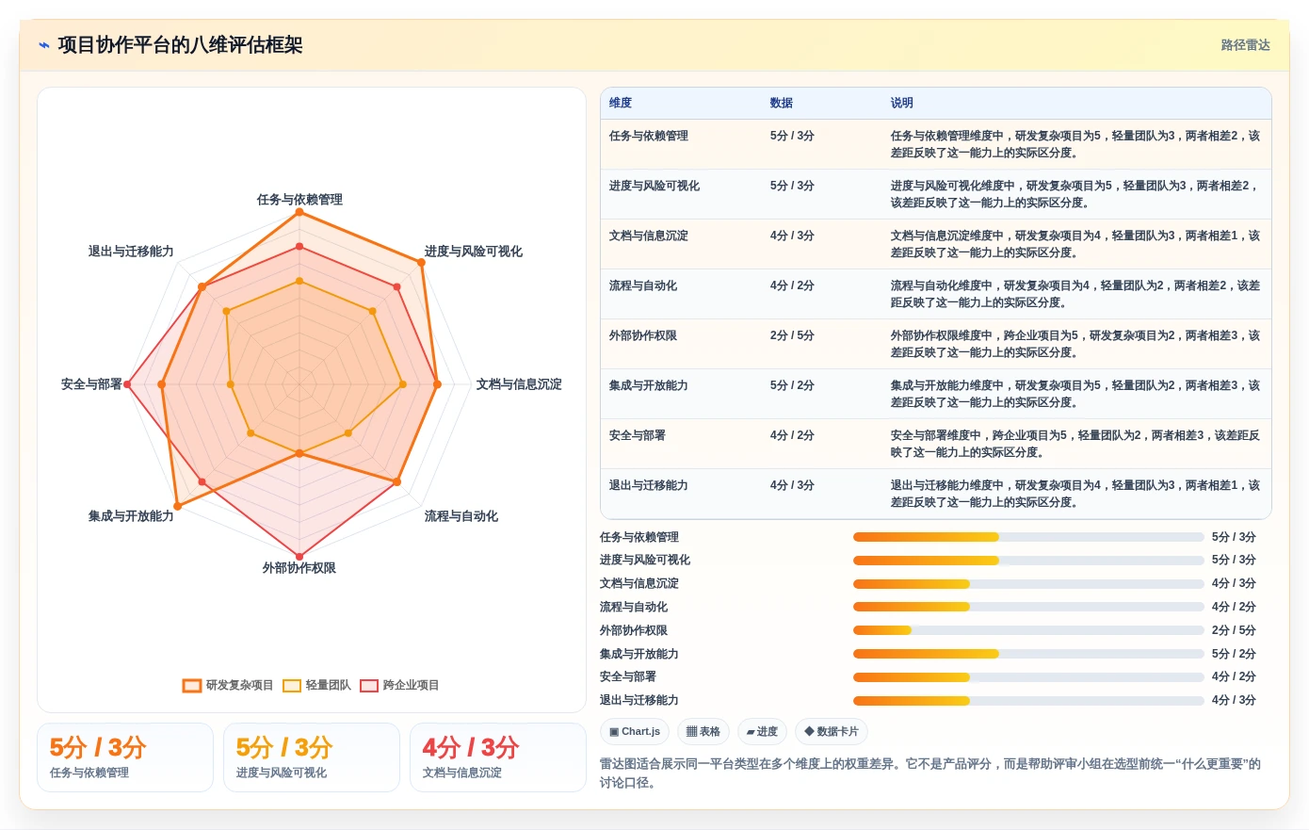
Task: Open the 文档与信息沉淀 score card
Action: coord(498,757)
